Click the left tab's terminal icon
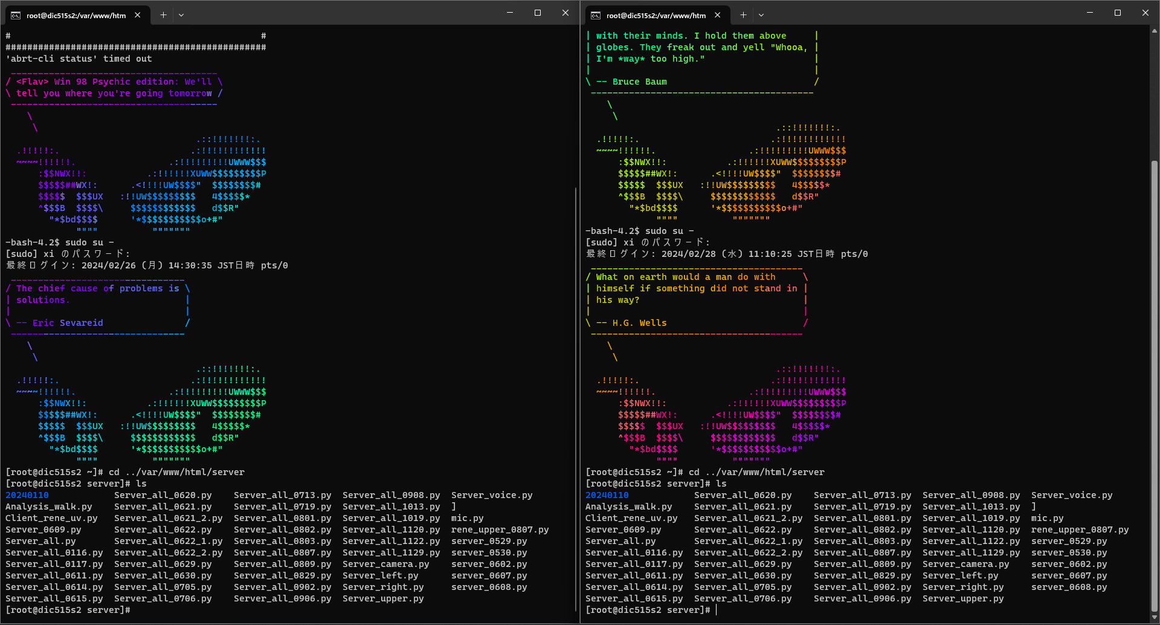 16,15
